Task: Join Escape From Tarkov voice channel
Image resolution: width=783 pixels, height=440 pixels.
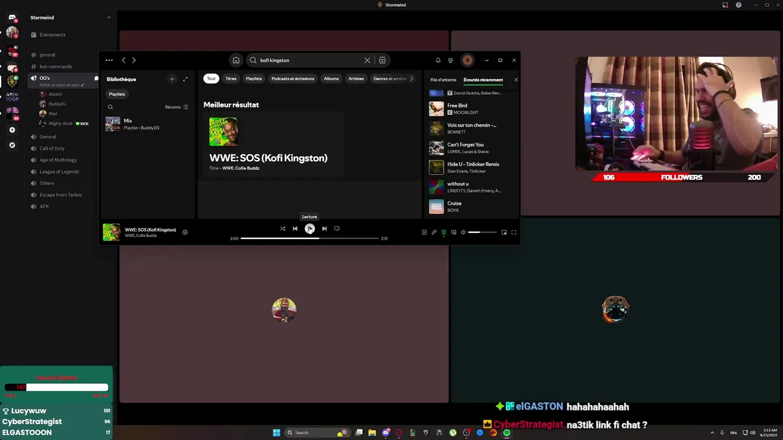Action: [x=61, y=195]
